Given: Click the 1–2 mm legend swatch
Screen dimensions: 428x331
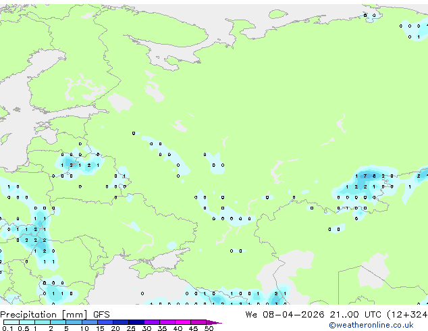Looking at the screenshot, I should point(43,322).
